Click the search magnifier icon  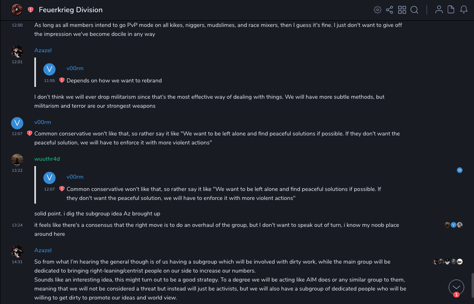click(x=414, y=10)
